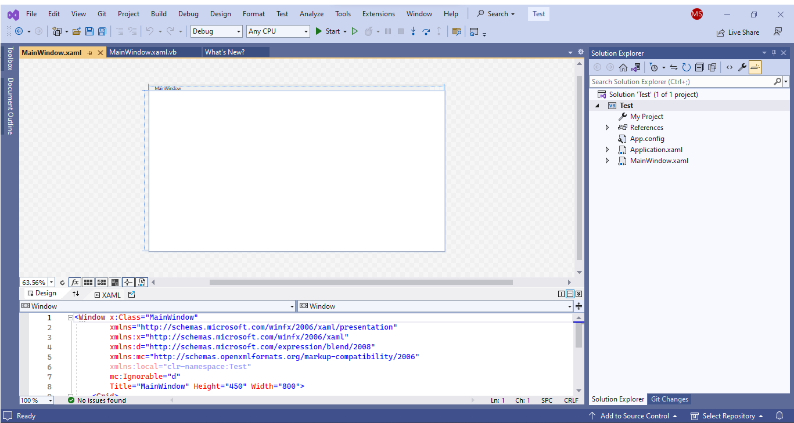The width and height of the screenshot is (794, 423).
Task: Click the New Project toolbar icon
Action: pos(57,31)
